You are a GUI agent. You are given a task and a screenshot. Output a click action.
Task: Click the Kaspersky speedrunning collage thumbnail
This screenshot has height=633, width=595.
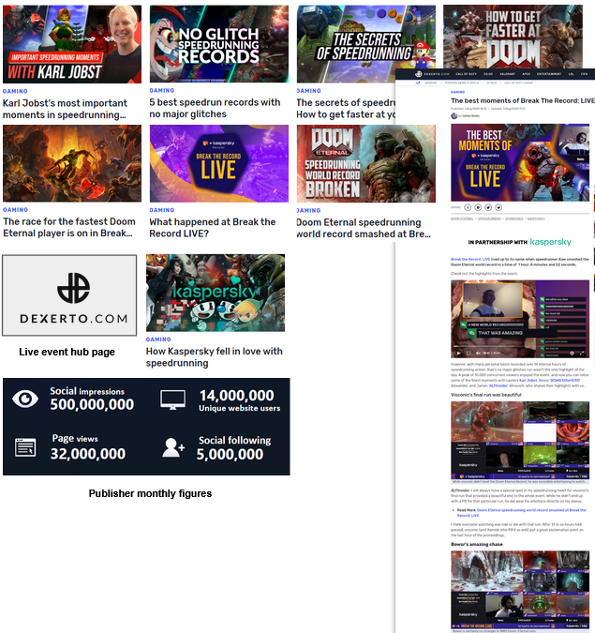pos(216,293)
